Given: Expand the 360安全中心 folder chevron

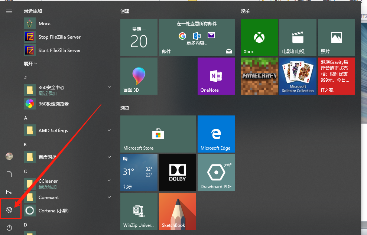Looking at the screenshot, I should coord(109,87).
